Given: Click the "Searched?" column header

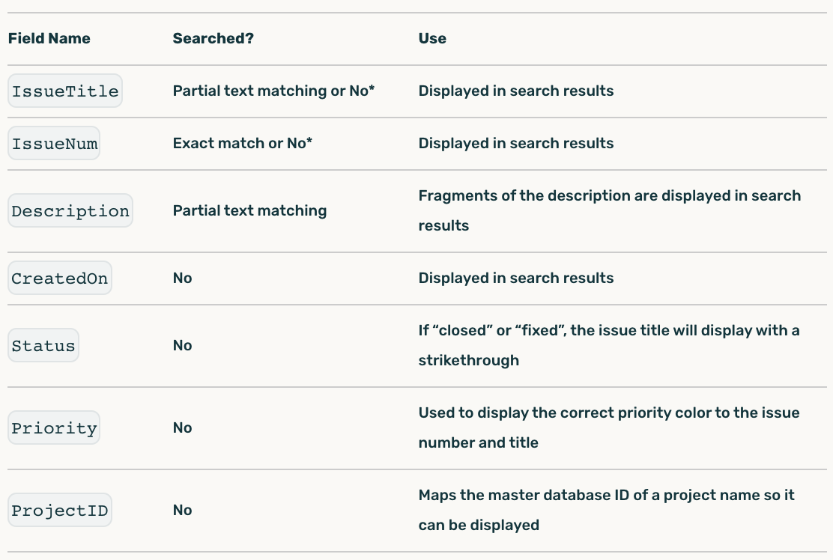Looking at the screenshot, I should click(213, 39).
